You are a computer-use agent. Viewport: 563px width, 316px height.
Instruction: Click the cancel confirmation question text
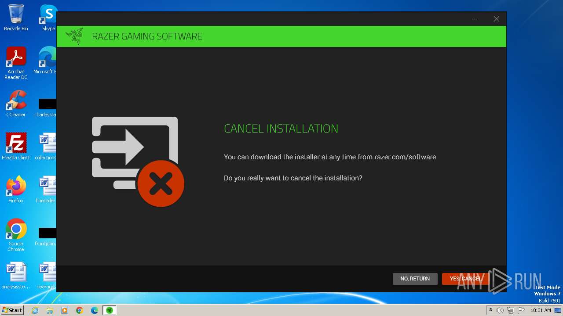click(293, 178)
